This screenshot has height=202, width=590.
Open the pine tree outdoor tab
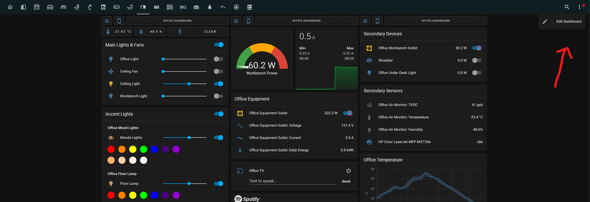209,7
